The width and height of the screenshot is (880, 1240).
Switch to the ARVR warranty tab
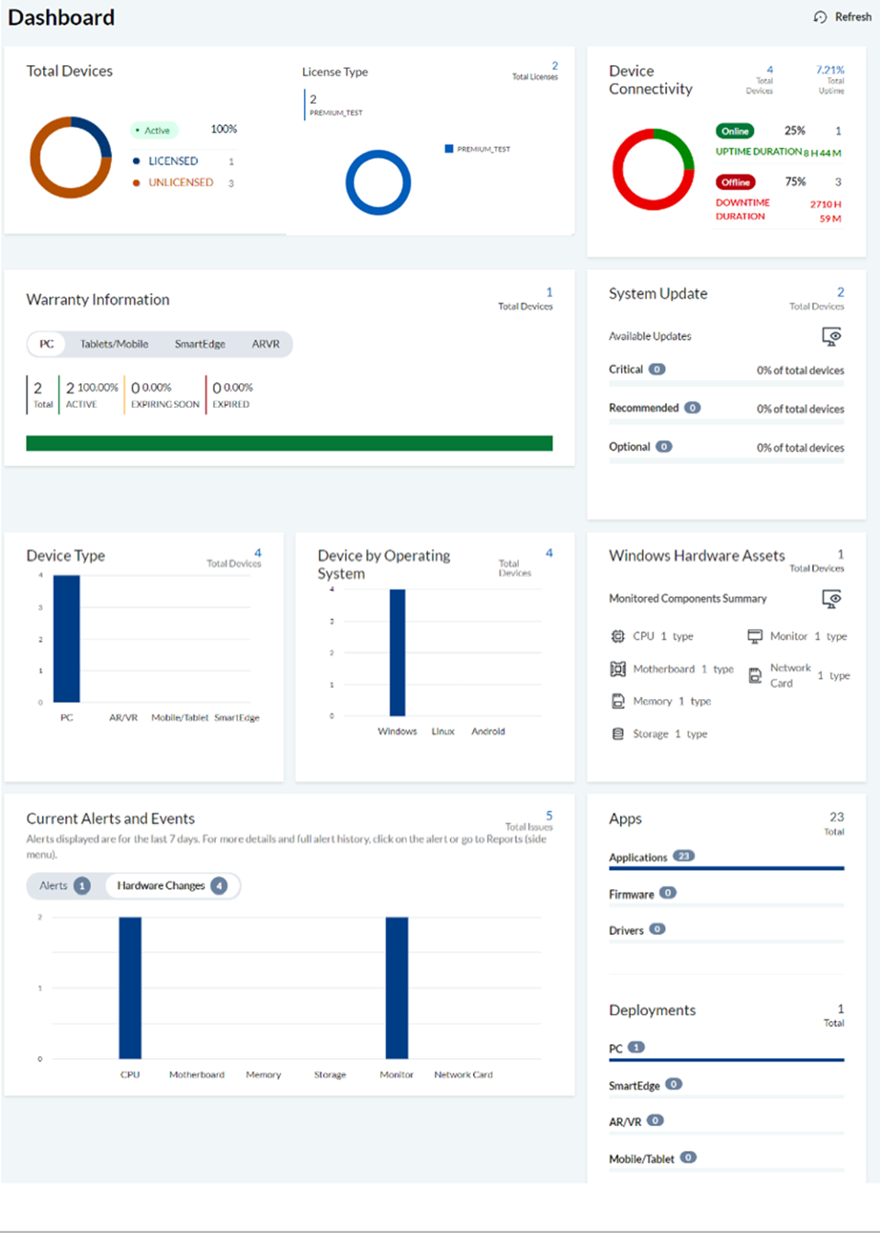(x=265, y=344)
